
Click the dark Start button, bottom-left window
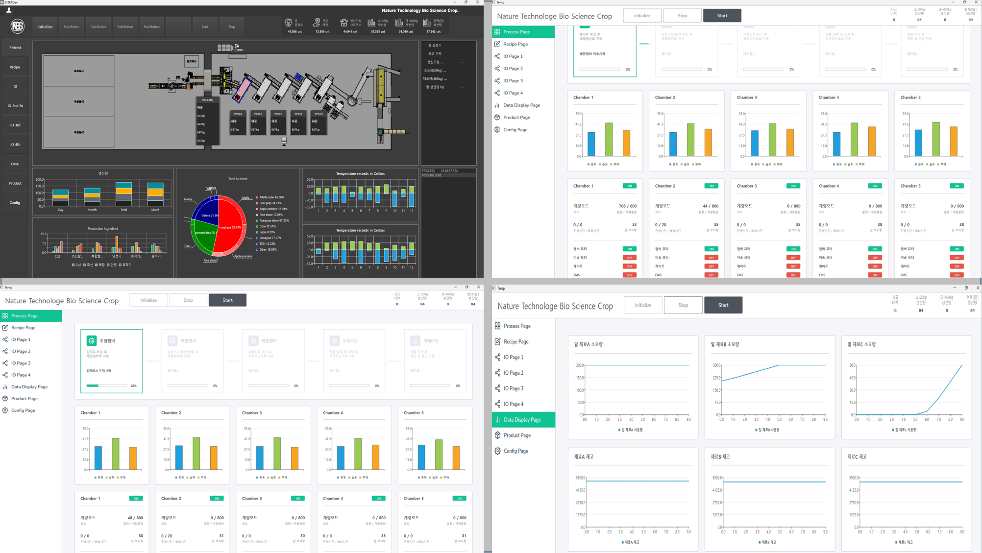(x=228, y=300)
